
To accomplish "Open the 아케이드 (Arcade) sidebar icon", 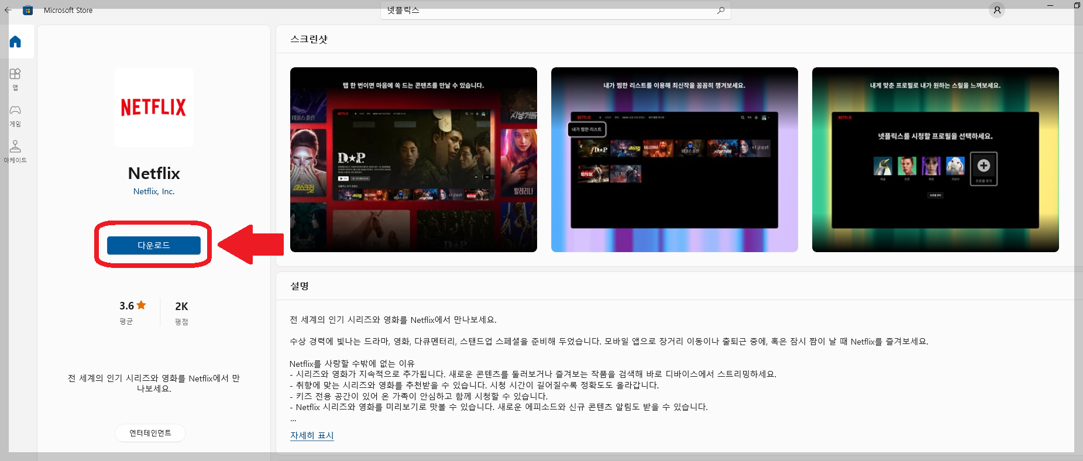I will point(15,152).
